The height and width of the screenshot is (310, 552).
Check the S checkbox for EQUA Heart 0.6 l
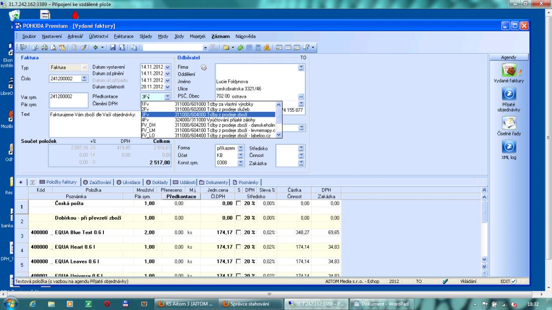coord(239,247)
